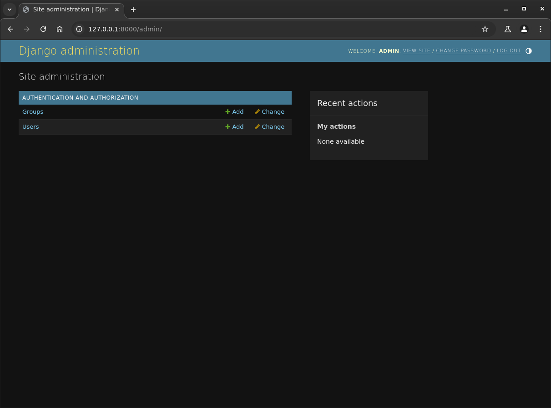551x408 pixels.
Task: Open the CHANGE PASSWORD page
Action: click(463, 51)
